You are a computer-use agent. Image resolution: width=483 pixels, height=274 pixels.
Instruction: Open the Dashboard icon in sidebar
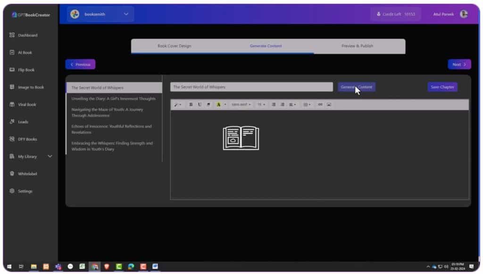(12, 35)
